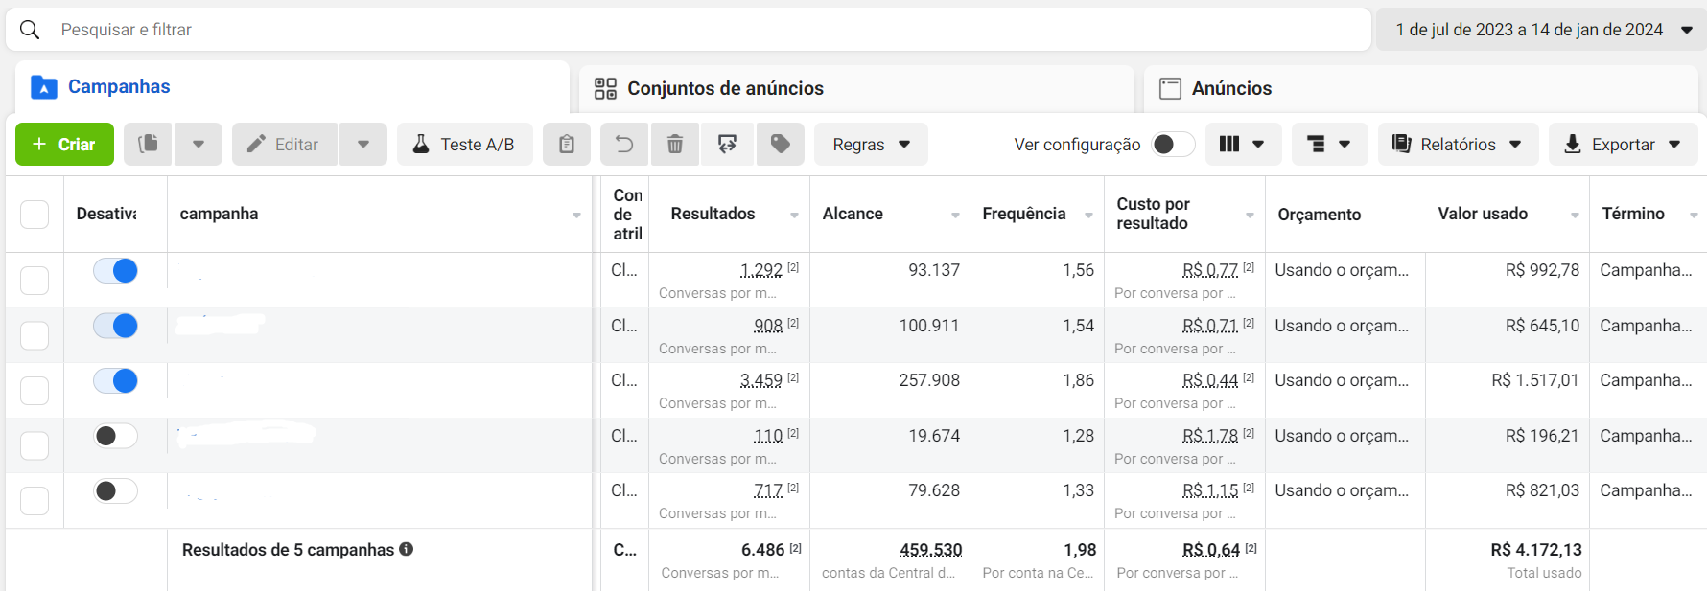Click the Pesquisar e filtrar search field
Image resolution: width=1707 pixels, height=591 pixels.
coord(671,30)
